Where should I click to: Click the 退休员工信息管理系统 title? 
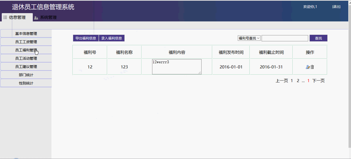[x=43, y=7]
